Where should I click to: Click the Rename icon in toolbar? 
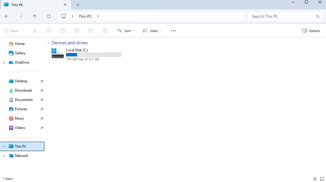pos(77,31)
